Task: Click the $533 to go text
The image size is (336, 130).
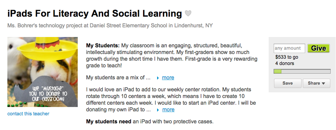Action: [287, 57]
